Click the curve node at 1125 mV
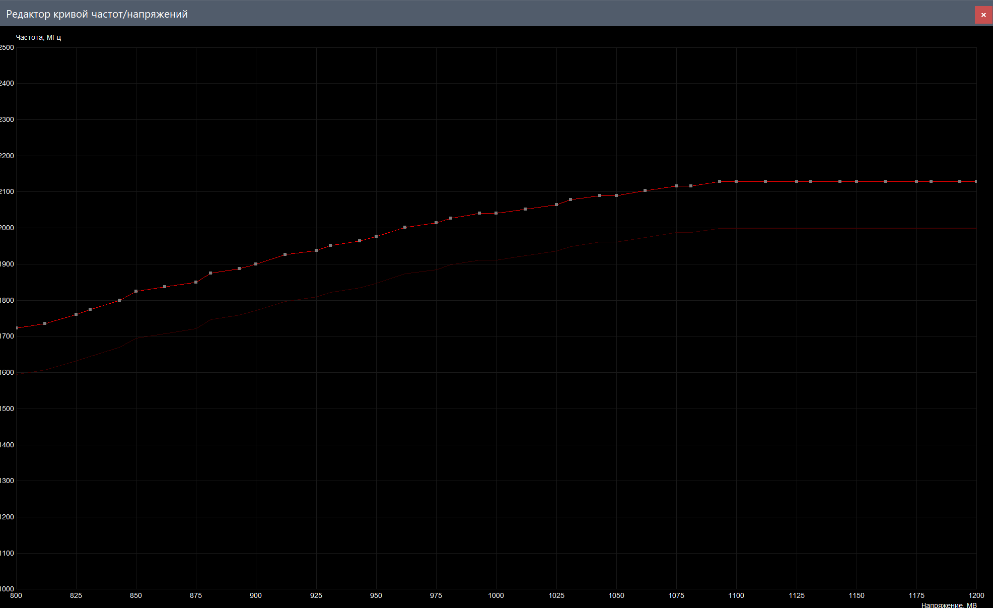 [x=797, y=181]
